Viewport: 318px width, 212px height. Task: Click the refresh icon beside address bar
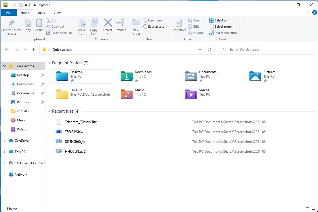(209, 50)
